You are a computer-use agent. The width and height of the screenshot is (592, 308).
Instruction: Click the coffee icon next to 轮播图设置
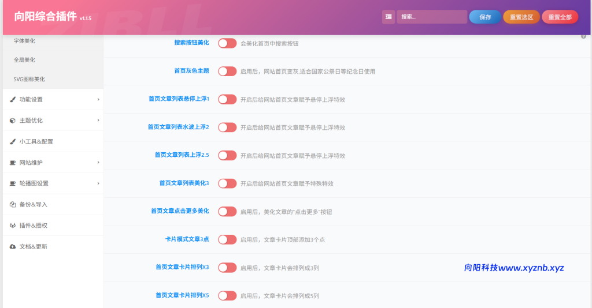13,183
